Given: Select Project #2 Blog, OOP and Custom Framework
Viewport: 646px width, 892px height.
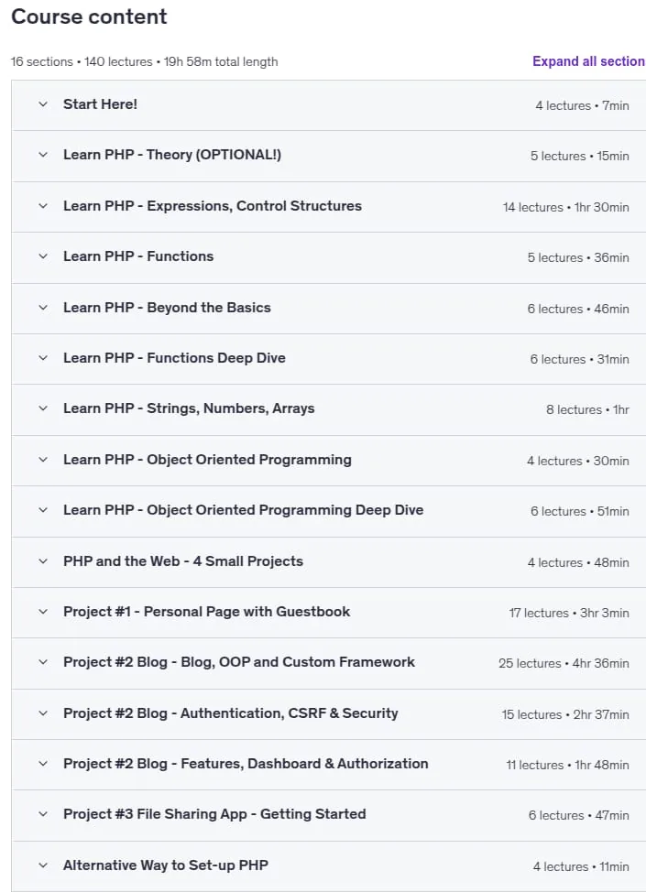Looking at the screenshot, I should 239,662.
